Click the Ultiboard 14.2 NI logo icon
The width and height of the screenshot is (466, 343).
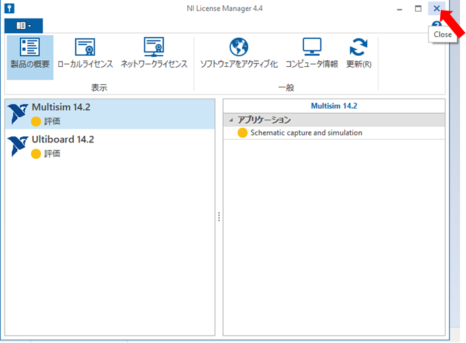click(18, 146)
